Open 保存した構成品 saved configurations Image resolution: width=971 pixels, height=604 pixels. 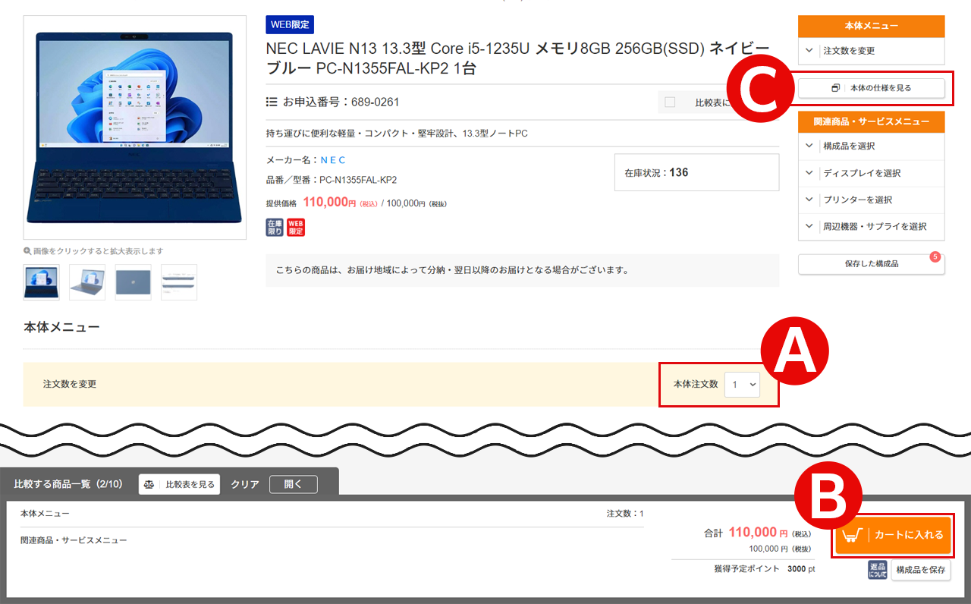872,264
